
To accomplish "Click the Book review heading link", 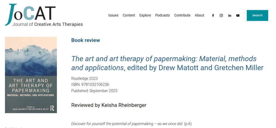I will pos(86,40).
